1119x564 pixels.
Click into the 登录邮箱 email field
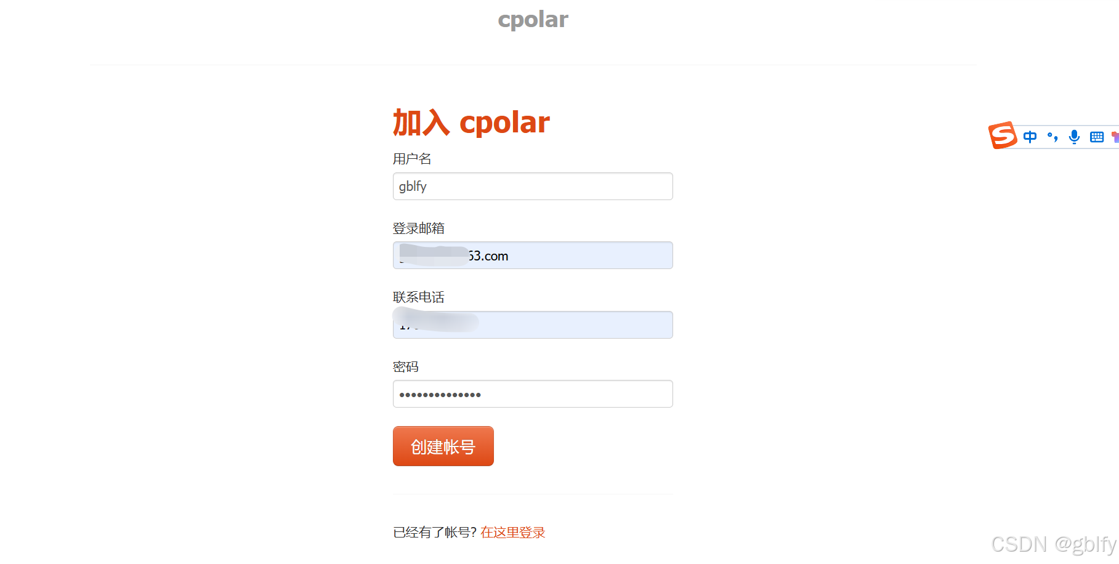[533, 256]
